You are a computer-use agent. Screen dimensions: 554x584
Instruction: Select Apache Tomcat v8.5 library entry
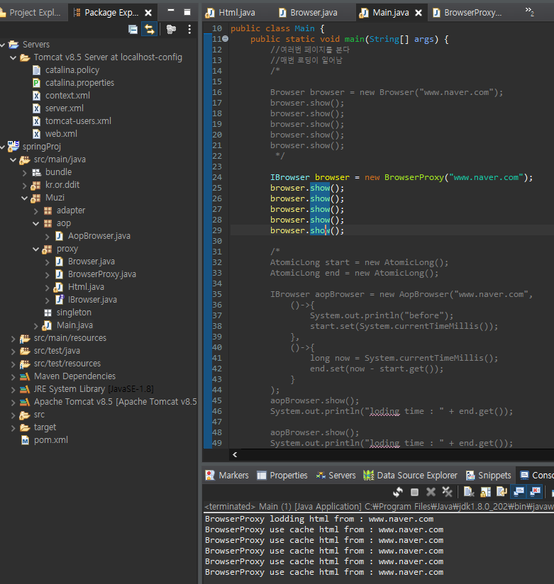click(115, 401)
